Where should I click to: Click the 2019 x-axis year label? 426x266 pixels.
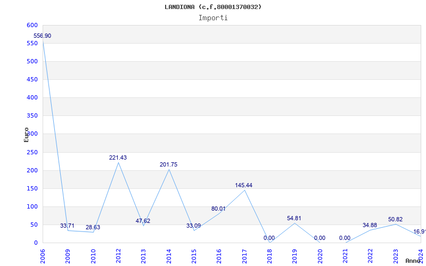[295, 256]
